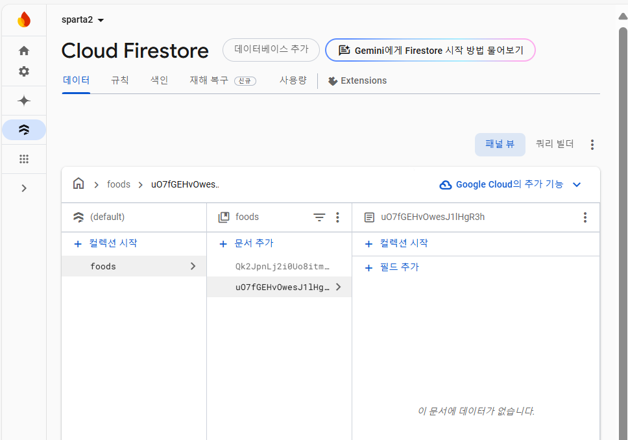Click the 데이터베이스 추가 button
The image size is (628, 440).
[x=271, y=50]
